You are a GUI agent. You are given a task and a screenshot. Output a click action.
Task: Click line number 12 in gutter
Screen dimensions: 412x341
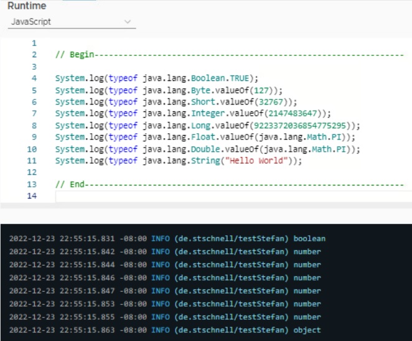click(32, 172)
